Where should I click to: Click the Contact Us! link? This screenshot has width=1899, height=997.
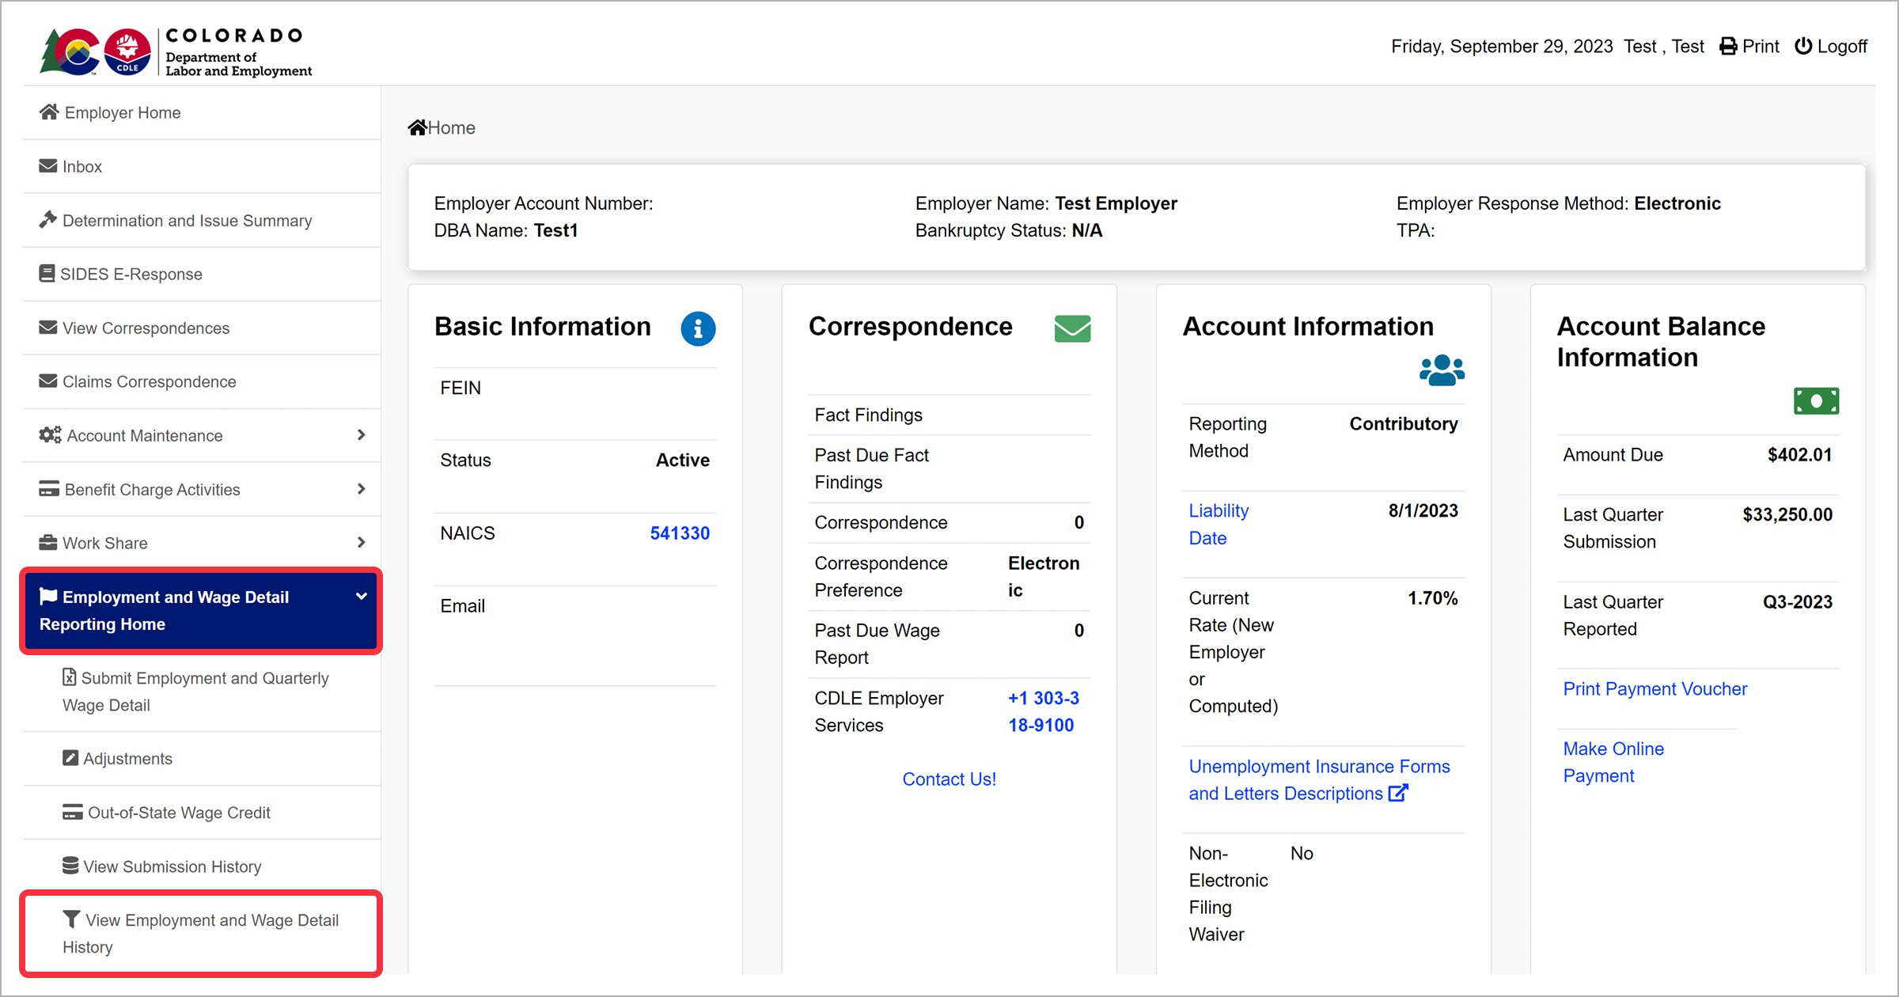coord(949,779)
